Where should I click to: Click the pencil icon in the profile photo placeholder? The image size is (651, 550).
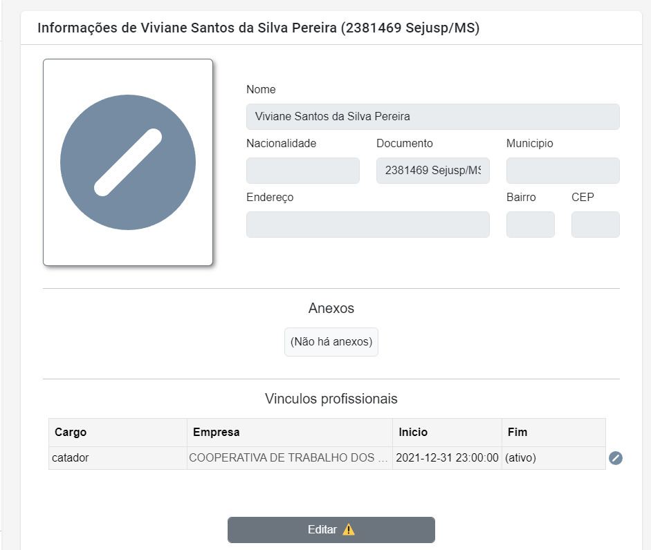pyautogui.click(x=127, y=162)
